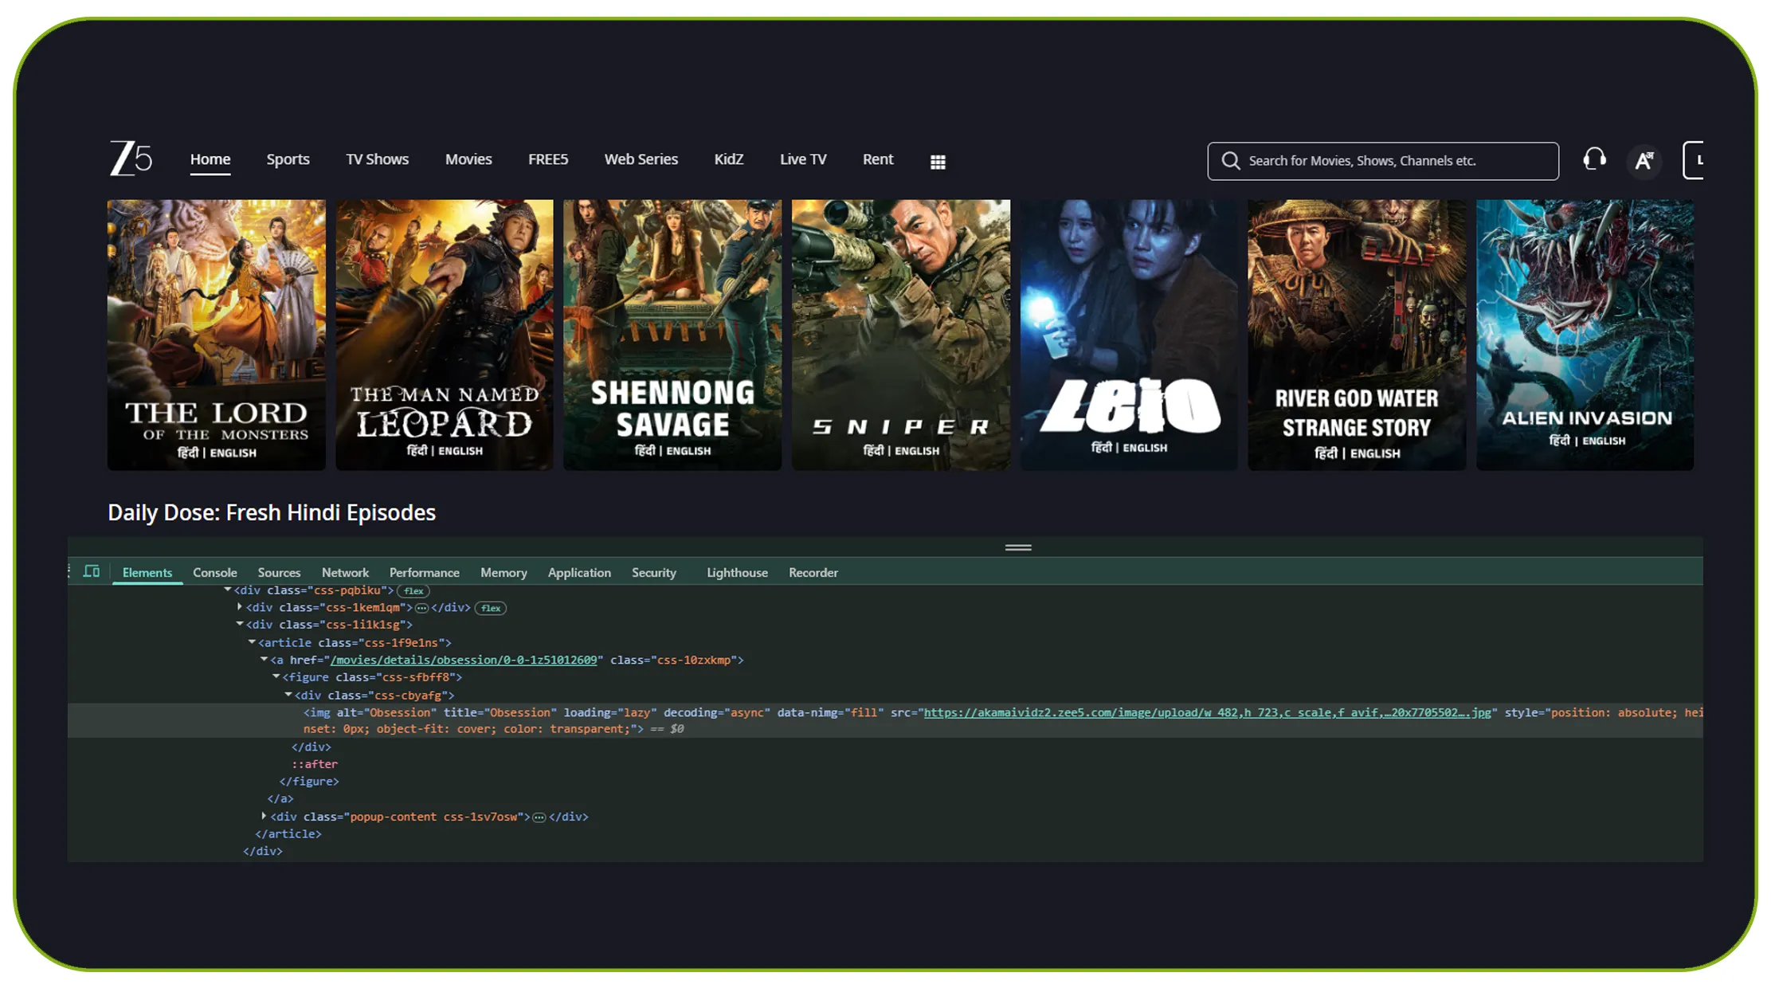Open the Network tab

coord(345,573)
